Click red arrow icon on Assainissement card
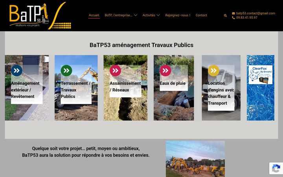 tap(115, 70)
